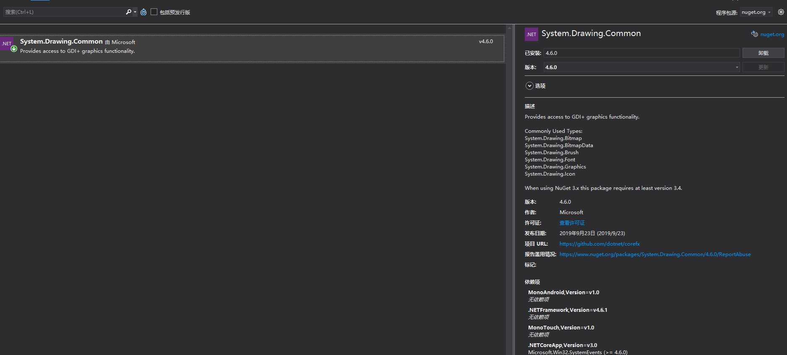Click the greyed update button
Image resolution: width=787 pixels, height=355 pixels.
click(763, 67)
